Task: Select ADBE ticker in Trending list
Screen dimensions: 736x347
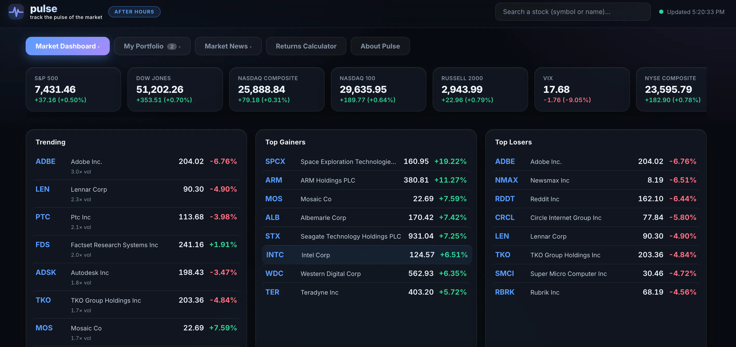Action: [45, 161]
